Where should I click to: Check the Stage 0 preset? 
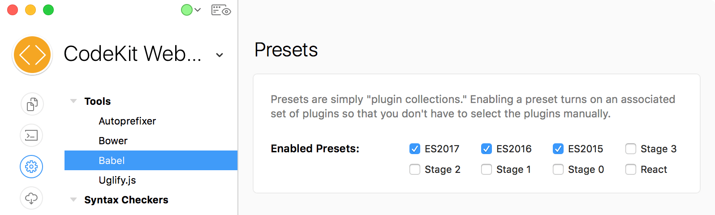(558, 169)
